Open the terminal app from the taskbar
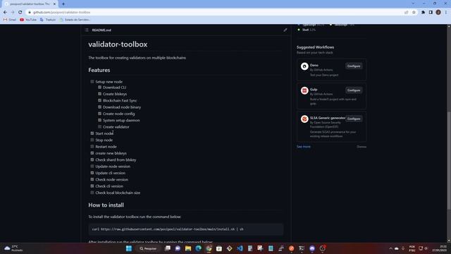Screen dimensions: 451x254 click(302, 248)
